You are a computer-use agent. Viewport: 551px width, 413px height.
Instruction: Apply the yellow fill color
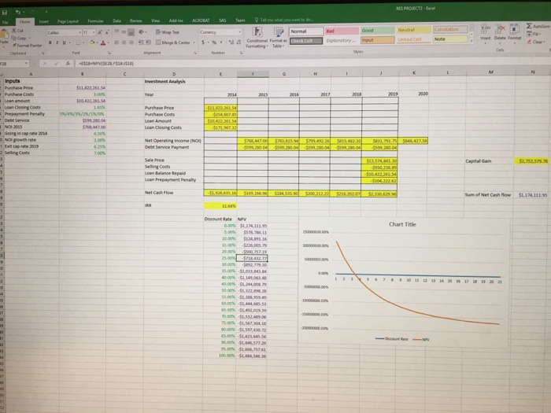92,42
